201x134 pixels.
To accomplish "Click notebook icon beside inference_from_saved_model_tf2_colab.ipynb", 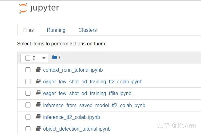I will point(38,105).
